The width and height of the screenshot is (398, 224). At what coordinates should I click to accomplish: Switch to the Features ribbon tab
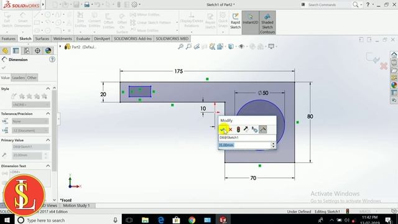click(8, 39)
